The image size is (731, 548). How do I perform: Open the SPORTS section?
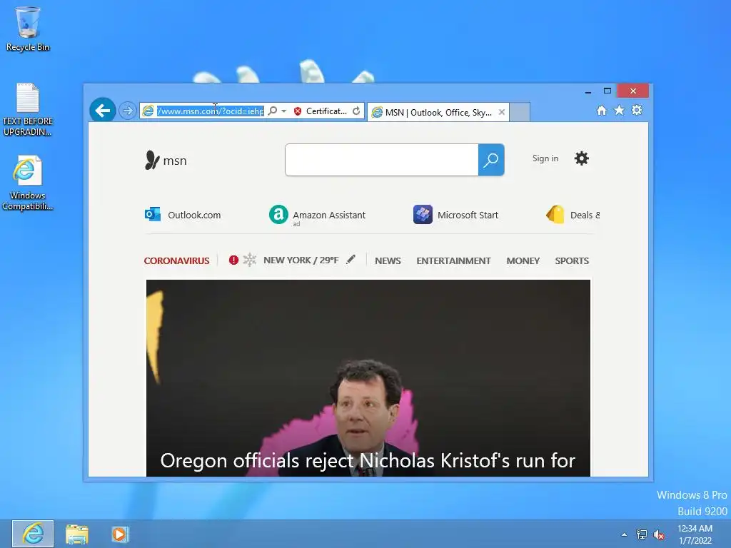pyautogui.click(x=572, y=260)
